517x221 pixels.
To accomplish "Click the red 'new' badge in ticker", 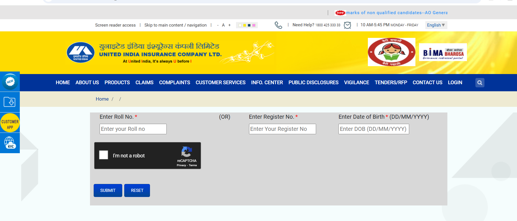I will (x=340, y=13).
